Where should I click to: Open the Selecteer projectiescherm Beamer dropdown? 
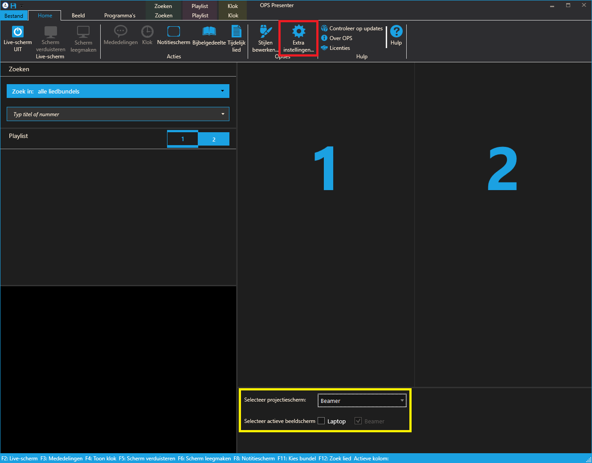[362, 401]
